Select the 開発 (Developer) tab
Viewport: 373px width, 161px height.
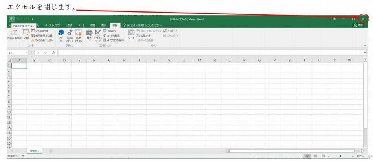pos(115,25)
